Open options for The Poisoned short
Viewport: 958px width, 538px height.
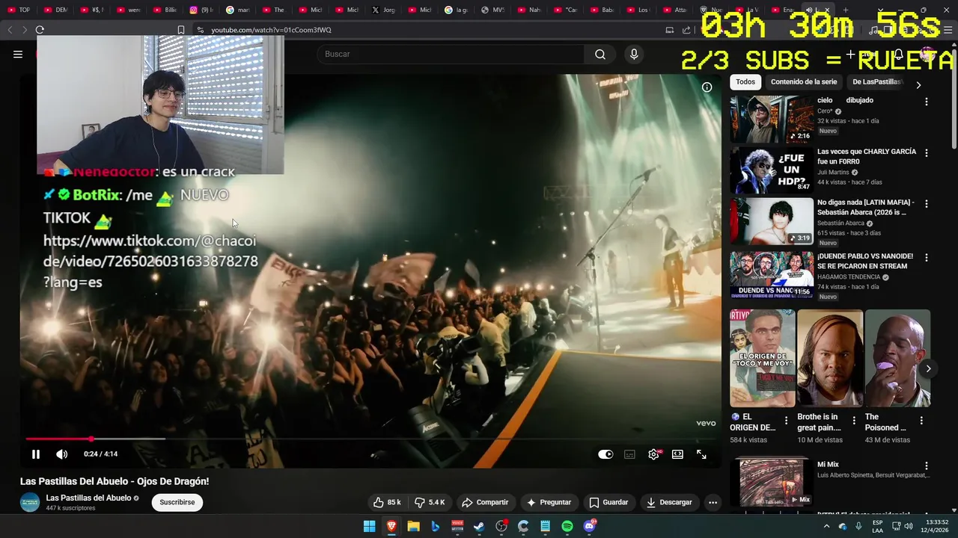pos(921,421)
